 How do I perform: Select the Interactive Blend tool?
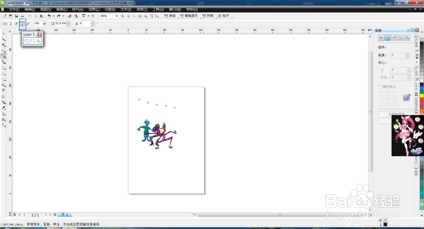3,102
